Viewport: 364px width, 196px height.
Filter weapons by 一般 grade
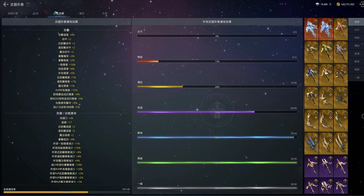[x=357, y=77]
